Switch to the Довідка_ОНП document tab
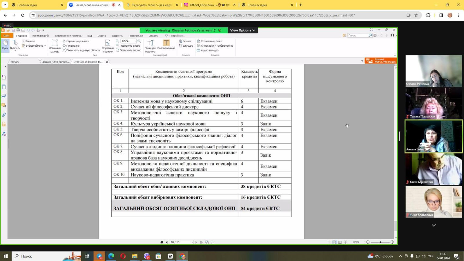 (x=56, y=62)
